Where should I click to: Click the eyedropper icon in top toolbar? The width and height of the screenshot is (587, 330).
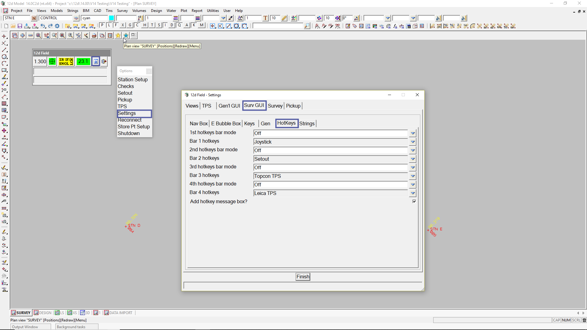coord(231,18)
